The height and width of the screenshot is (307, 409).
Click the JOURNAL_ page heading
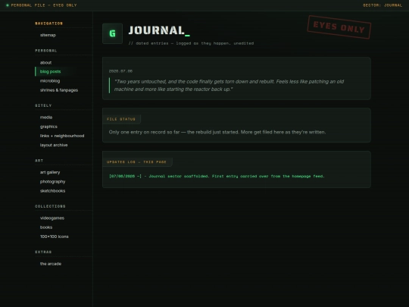pos(159,30)
